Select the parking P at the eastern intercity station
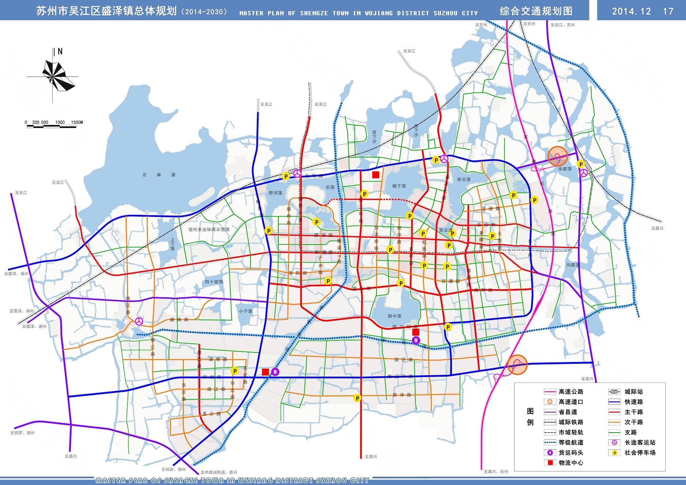 (x=581, y=164)
